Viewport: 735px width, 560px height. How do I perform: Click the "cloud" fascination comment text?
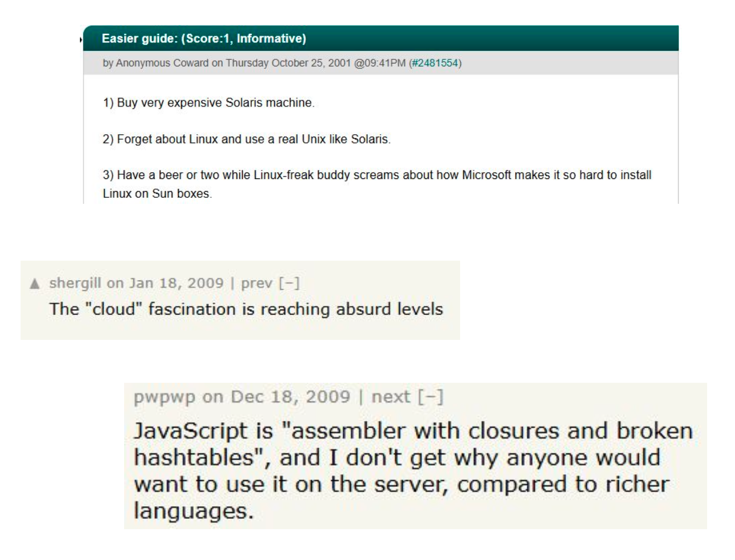click(245, 310)
